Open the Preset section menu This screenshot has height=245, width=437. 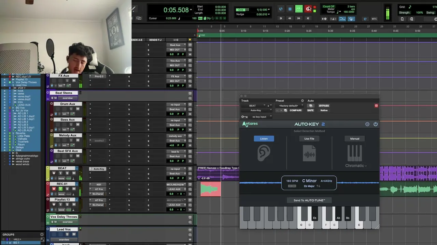point(302,101)
